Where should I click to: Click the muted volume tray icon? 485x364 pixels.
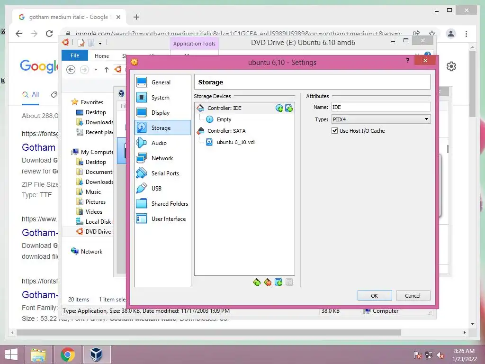coord(440,355)
